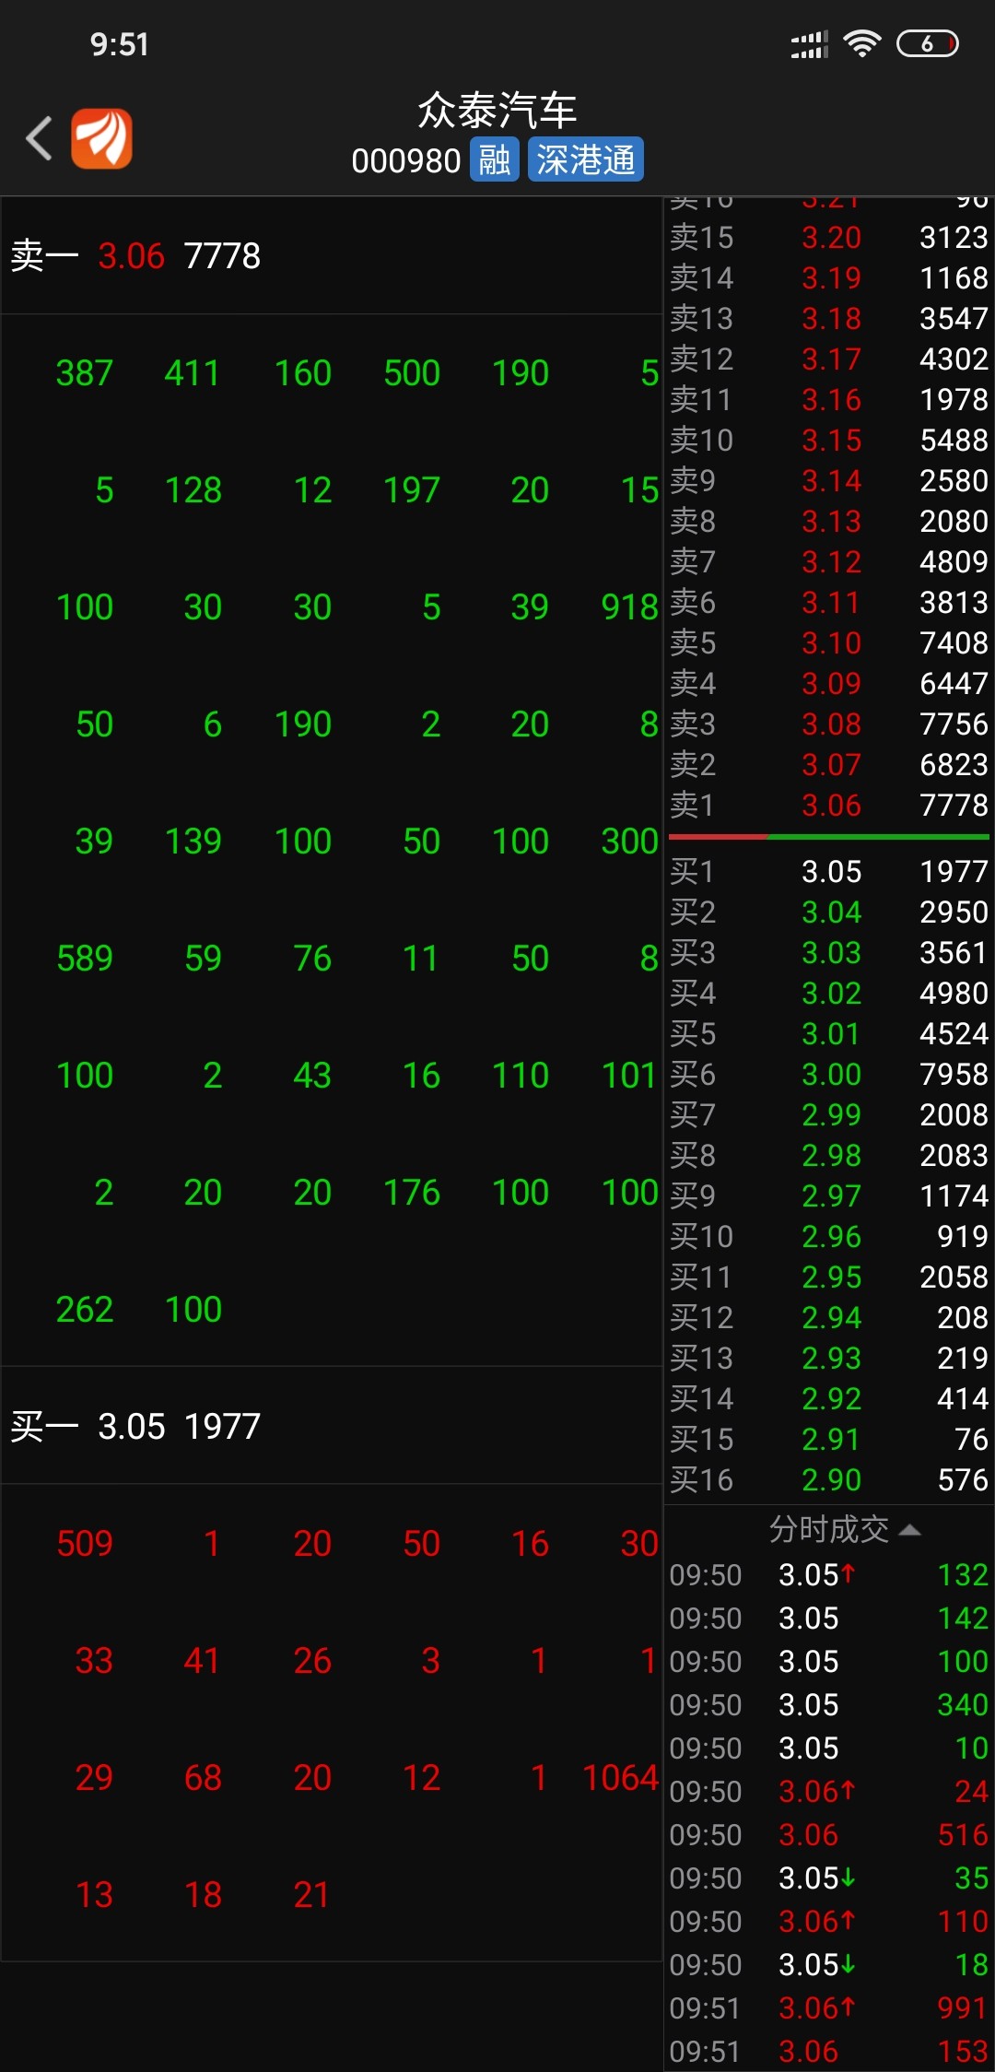The image size is (995, 2072).
Task: Select order book row 买8 at 2.98
Action: (x=829, y=1155)
